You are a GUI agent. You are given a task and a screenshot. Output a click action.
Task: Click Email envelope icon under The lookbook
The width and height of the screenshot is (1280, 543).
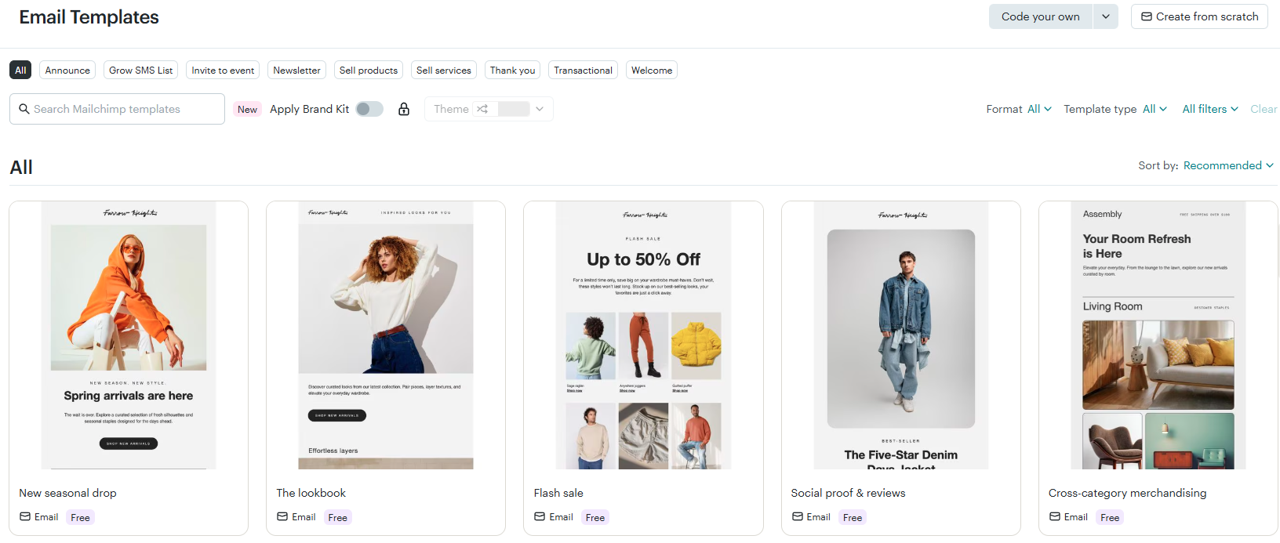pos(282,516)
